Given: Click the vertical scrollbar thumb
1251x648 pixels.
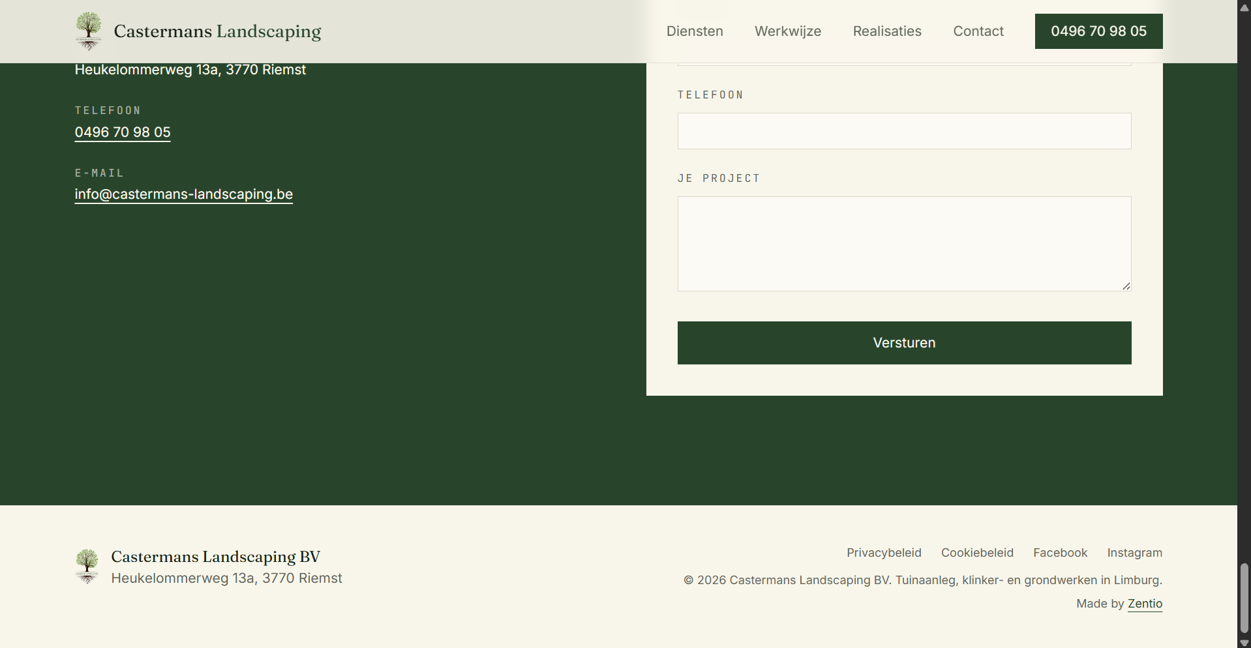Looking at the screenshot, I should (1244, 598).
